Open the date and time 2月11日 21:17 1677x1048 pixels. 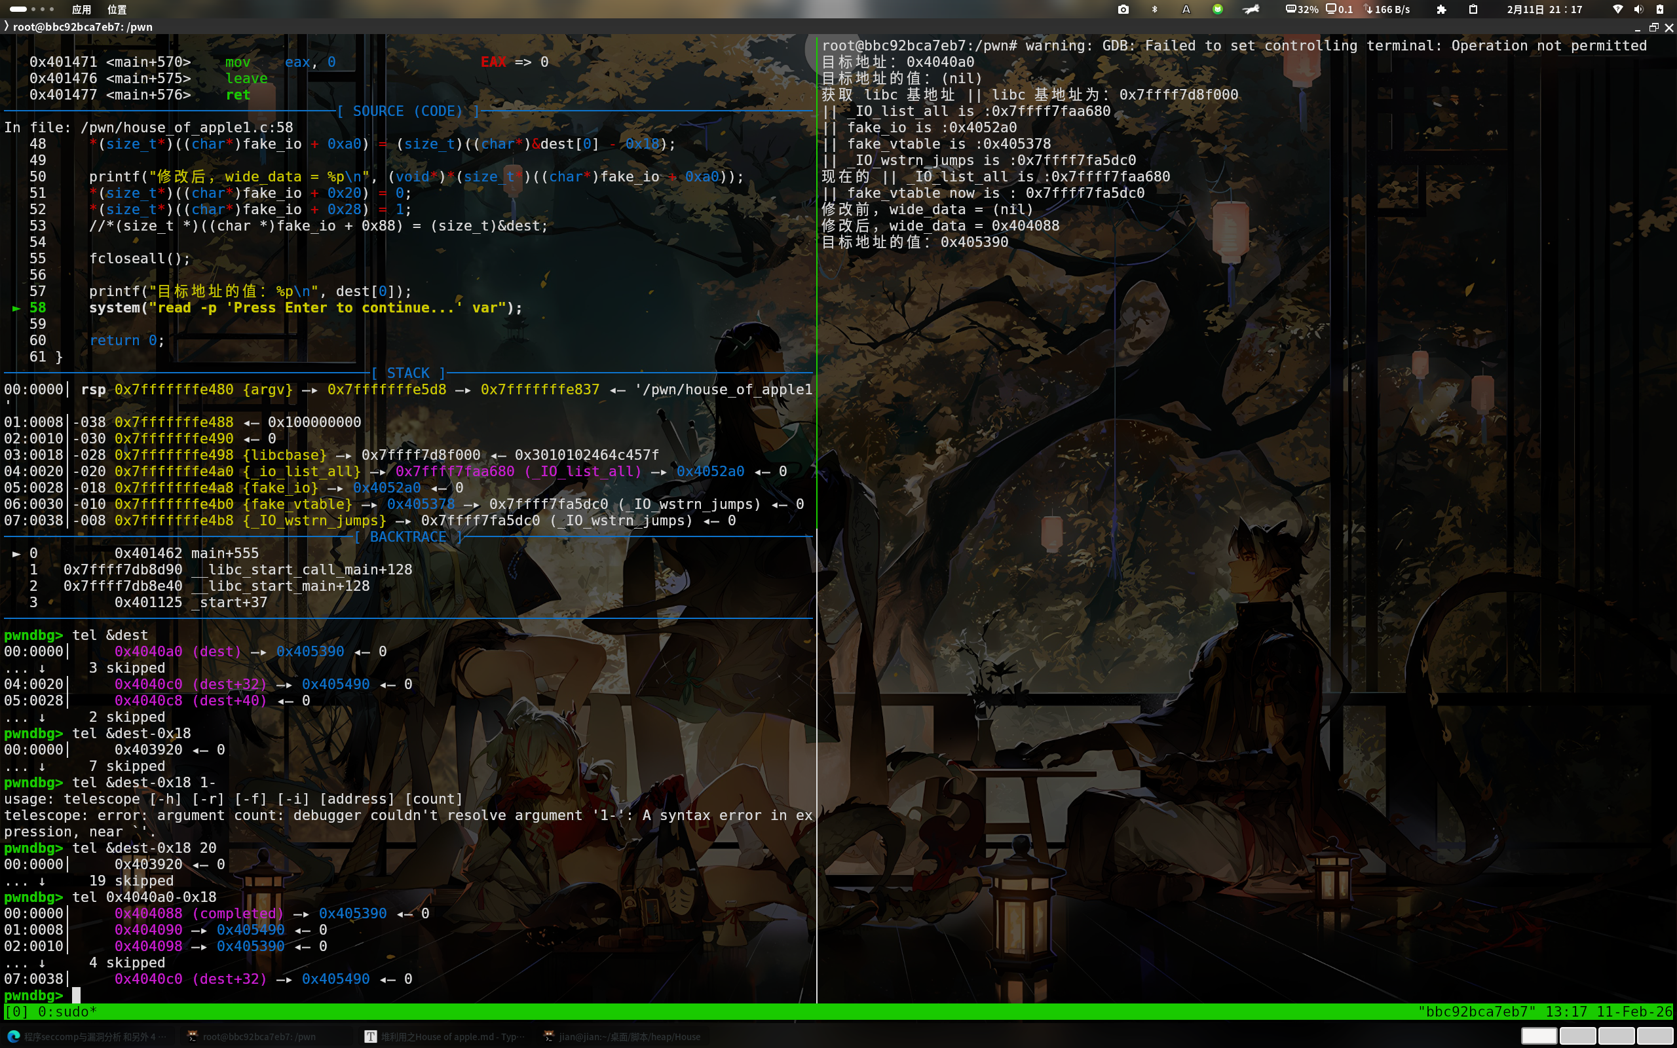click(1545, 9)
